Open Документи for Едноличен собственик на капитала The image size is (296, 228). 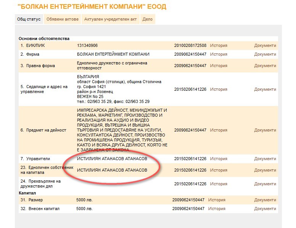tap(265, 170)
